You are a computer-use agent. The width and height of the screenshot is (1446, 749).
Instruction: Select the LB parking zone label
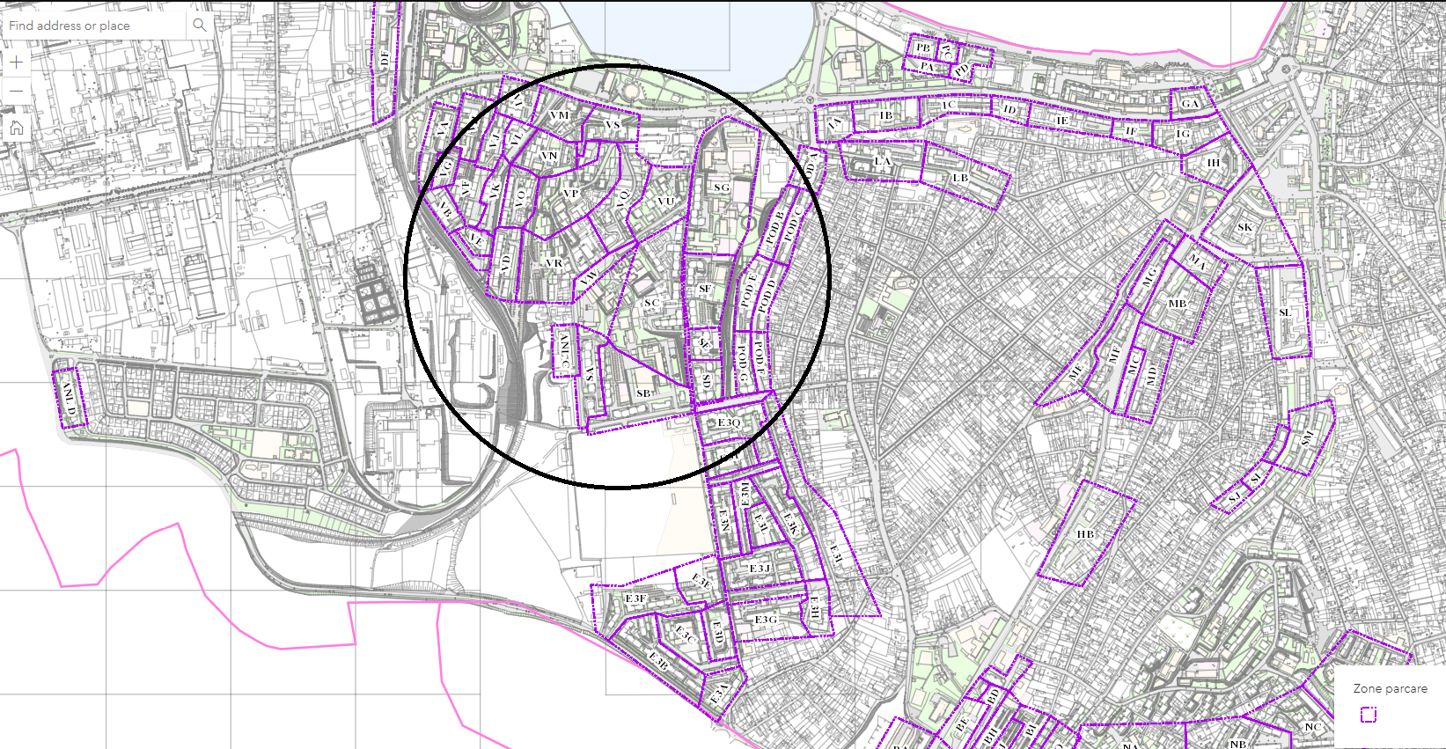pyautogui.click(x=960, y=178)
